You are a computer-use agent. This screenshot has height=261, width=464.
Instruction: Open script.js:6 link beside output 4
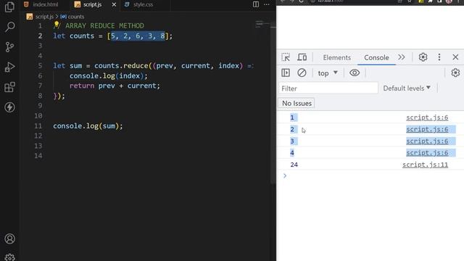click(x=427, y=153)
